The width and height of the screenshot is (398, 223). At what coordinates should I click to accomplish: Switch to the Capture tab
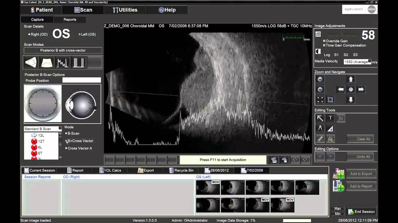point(37,20)
